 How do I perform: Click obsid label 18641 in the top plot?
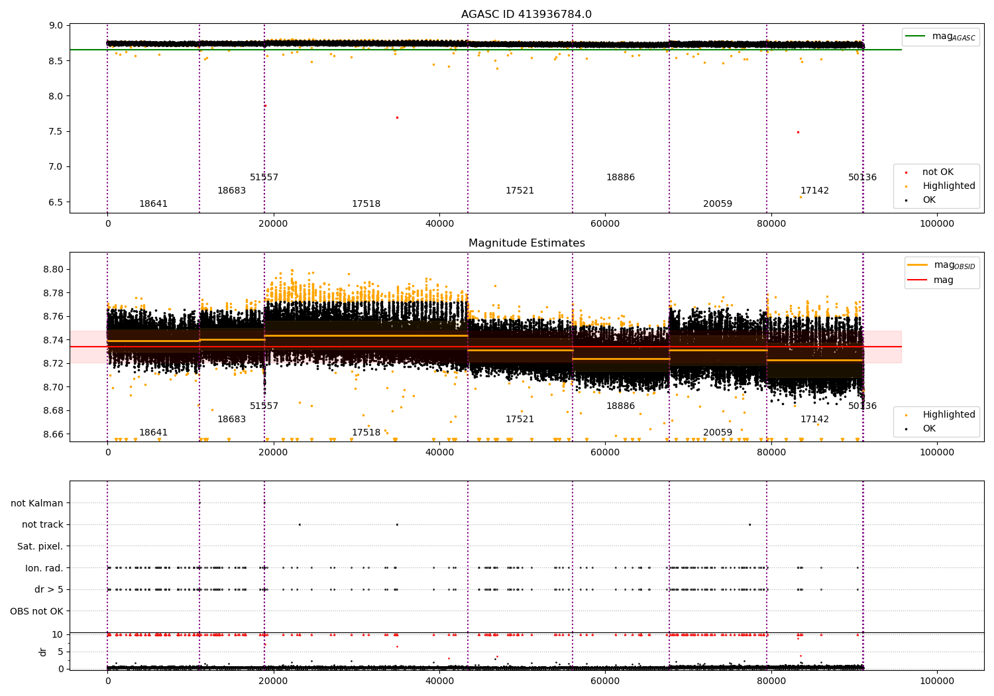click(153, 204)
